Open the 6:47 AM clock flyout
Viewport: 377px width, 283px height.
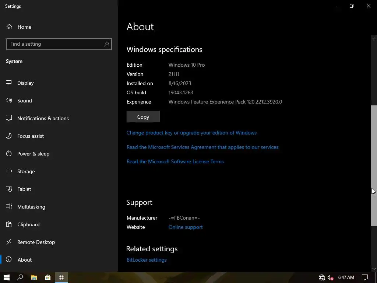point(346,277)
